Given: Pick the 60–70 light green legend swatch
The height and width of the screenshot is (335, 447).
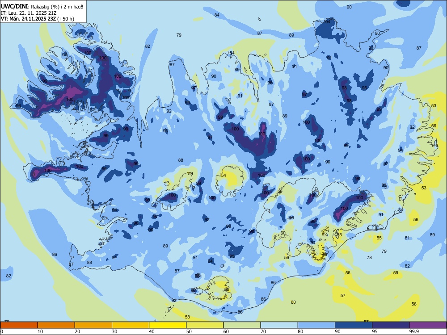Looking at the screenshot, I should [x=242, y=325].
